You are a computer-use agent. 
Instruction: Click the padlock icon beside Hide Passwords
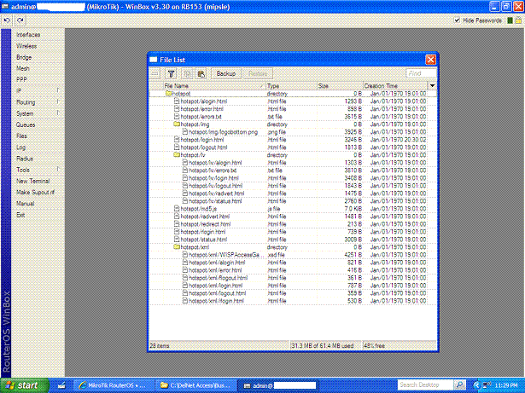[x=518, y=20]
